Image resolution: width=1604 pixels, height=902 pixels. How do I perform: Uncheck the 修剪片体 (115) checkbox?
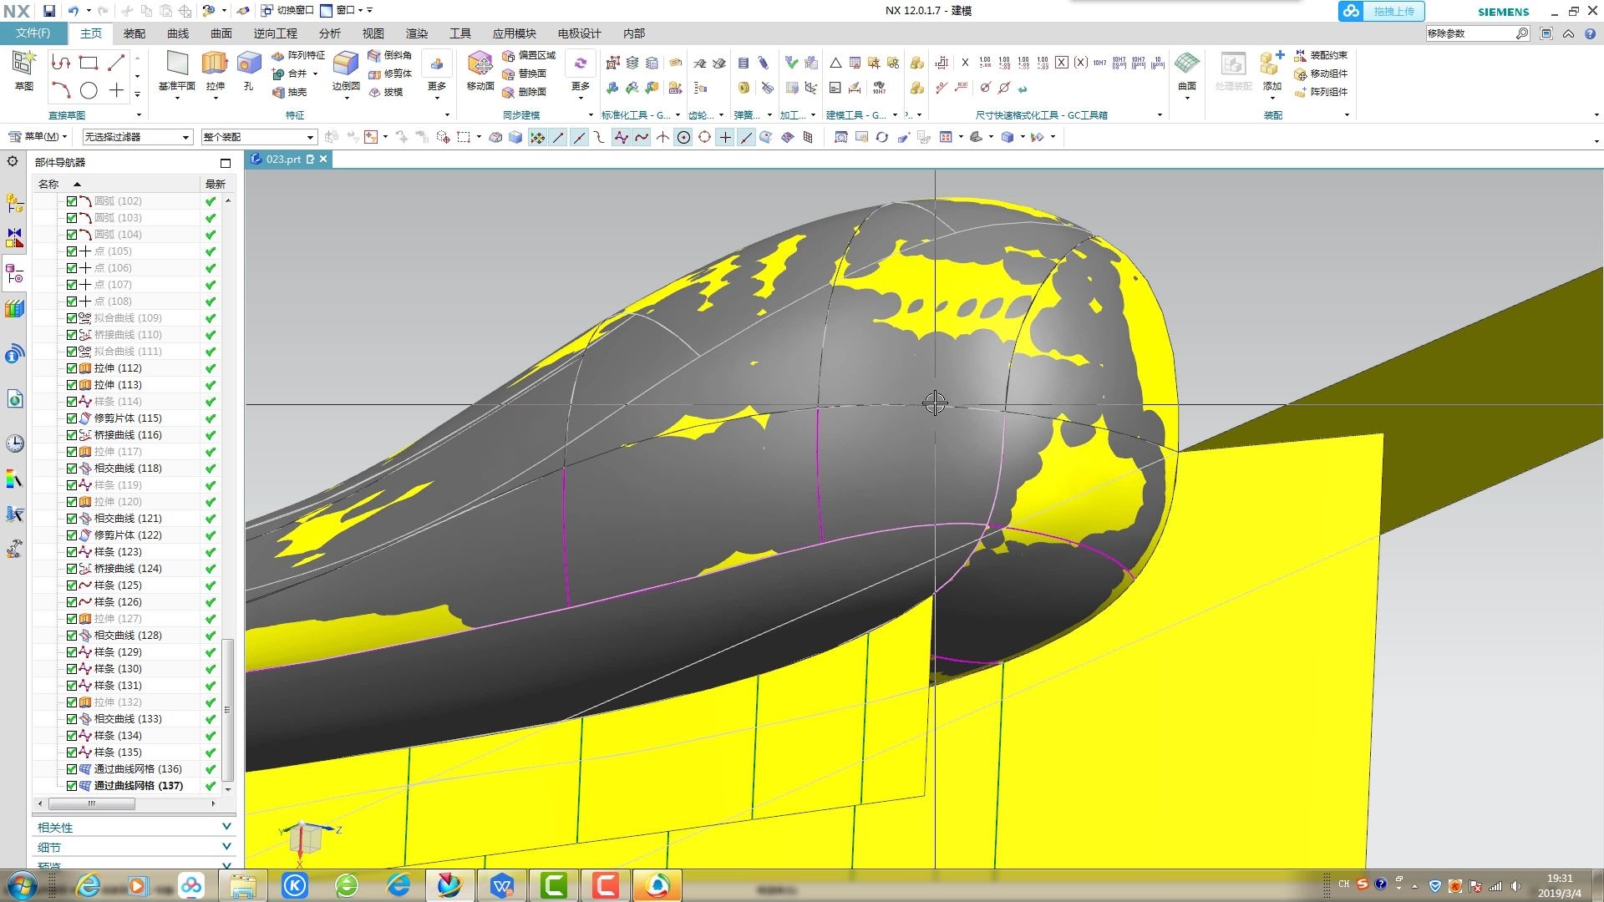click(x=72, y=418)
